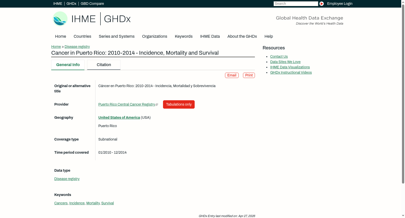Open the GHDx link in top bar
405x218 pixels.
coord(71,4)
